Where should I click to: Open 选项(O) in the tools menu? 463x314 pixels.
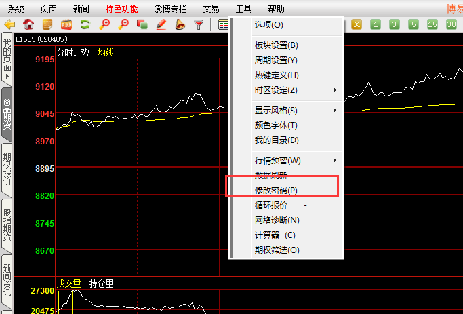(x=269, y=25)
